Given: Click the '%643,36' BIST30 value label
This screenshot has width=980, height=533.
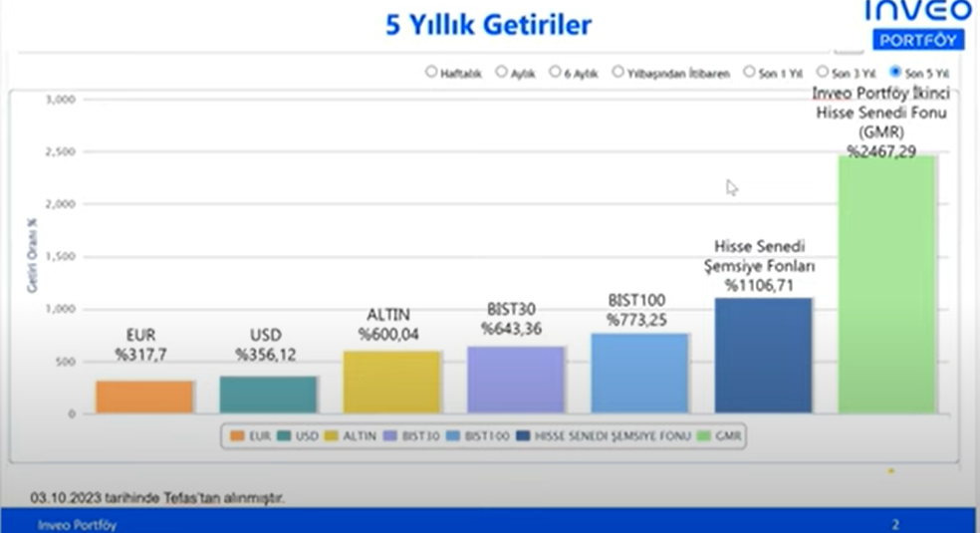Looking at the screenshot, I should [511, 329].
